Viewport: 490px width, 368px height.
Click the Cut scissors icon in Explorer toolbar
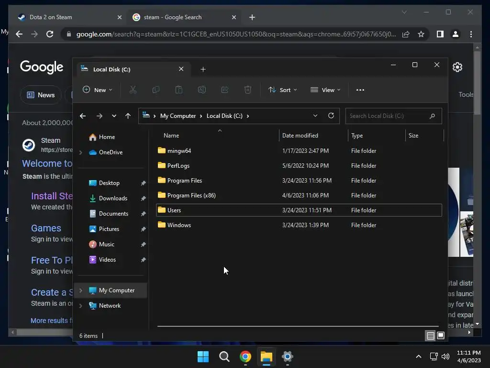133,90
